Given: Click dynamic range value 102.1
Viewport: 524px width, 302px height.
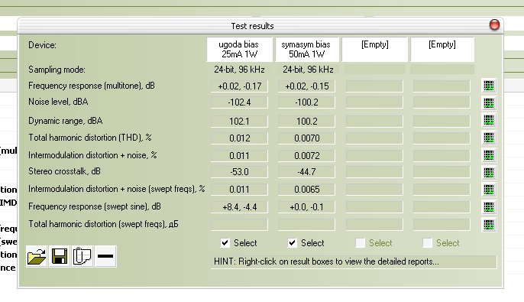Looking at the screenshot, I should point(239,122).
